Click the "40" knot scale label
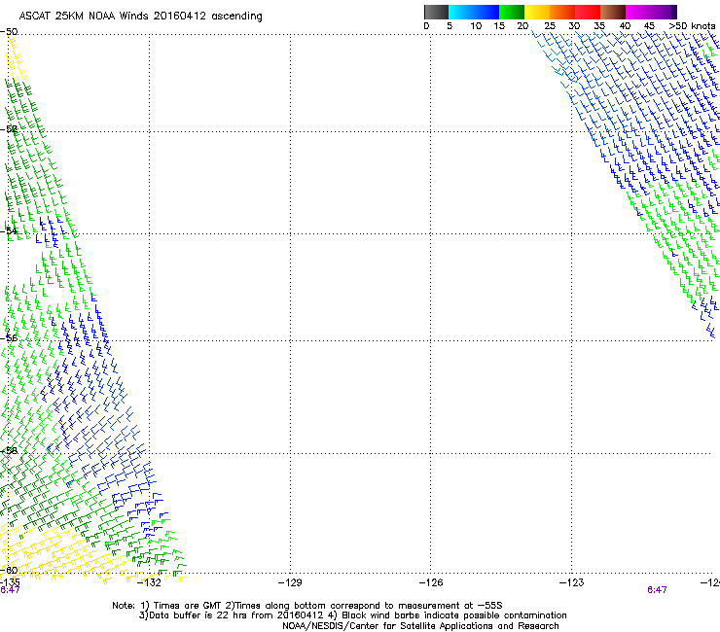This screenshot has width=720, height=632. pyautogui.click(x=625, y=26)
